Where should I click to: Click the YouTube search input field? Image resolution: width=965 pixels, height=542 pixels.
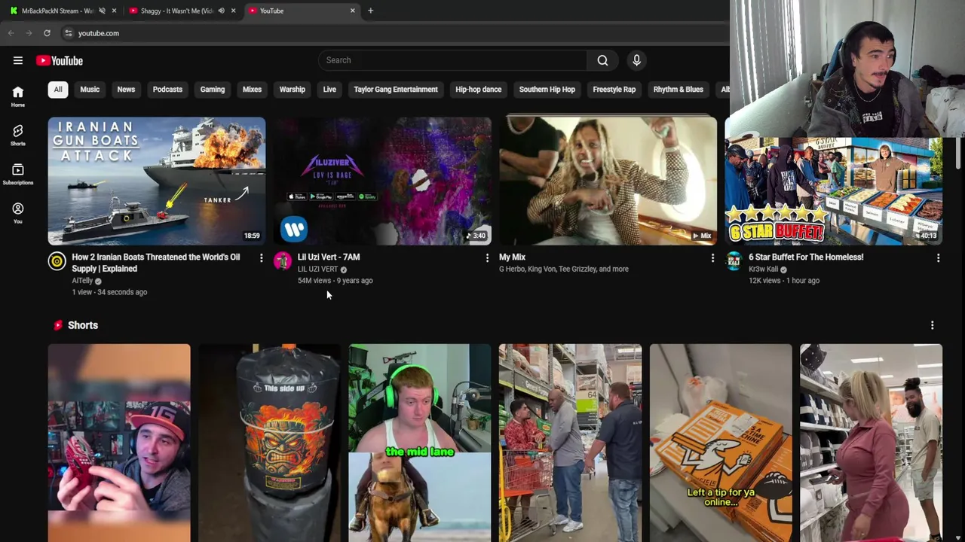pyautogui.click(x=452, y=60)
